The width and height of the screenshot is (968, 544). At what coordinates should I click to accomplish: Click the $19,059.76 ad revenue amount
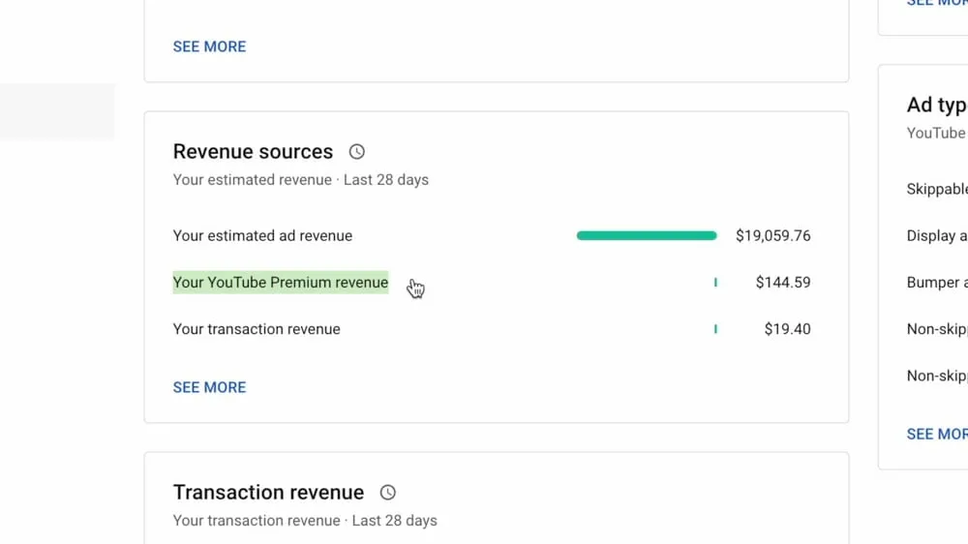(772, 235)
